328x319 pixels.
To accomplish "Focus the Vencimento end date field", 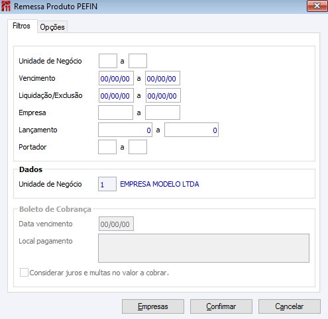I will point(162,78).
